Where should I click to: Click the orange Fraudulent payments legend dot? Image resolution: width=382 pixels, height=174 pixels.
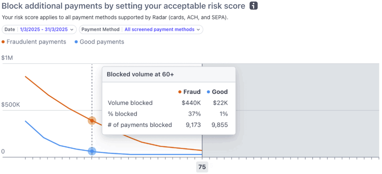[3, 42]
